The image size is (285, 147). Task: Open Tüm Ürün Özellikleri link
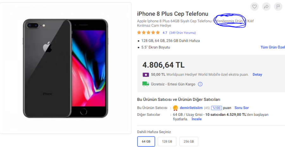(x=272, y=47)
